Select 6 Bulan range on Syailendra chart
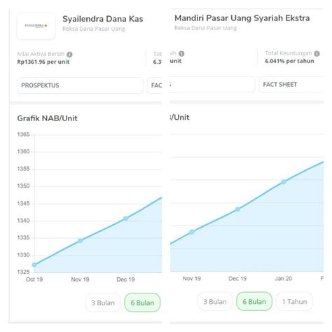This screenshot has width=332, height=332. point(142,303)
